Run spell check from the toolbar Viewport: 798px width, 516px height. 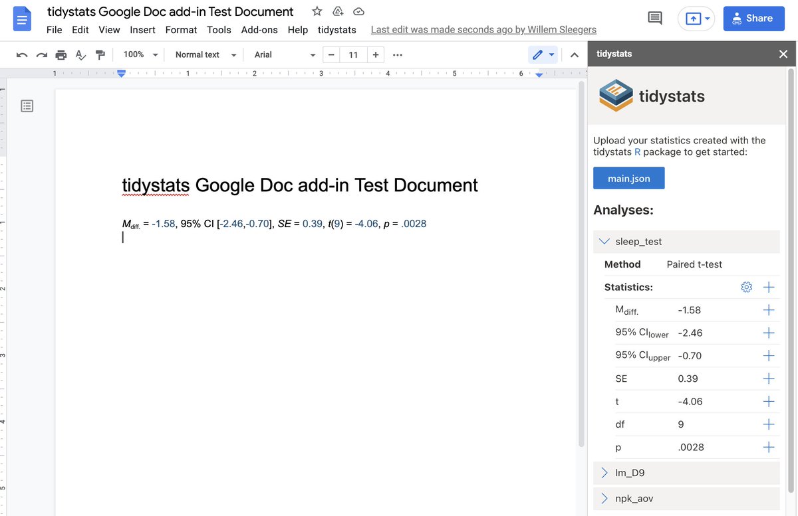[80, 54]
